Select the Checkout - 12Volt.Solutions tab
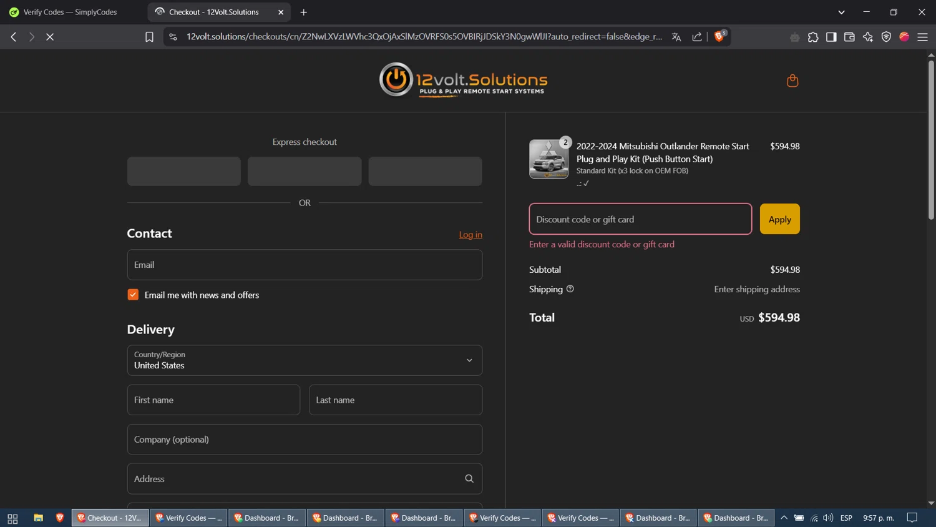Viewport: 936px width, 527px height. click(214, 12)
